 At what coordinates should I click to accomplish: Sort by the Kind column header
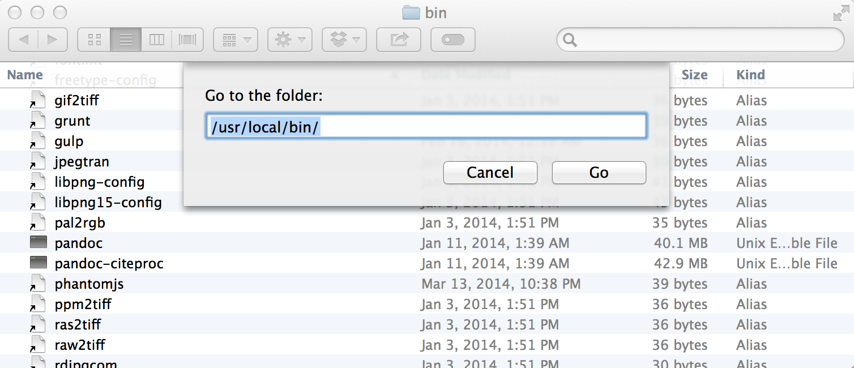(x=751, y=75)
